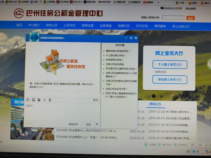The height and width of the screenshot is (158, 211).
Task: Open 百度一下 bookmark
Action: [36, 2]
